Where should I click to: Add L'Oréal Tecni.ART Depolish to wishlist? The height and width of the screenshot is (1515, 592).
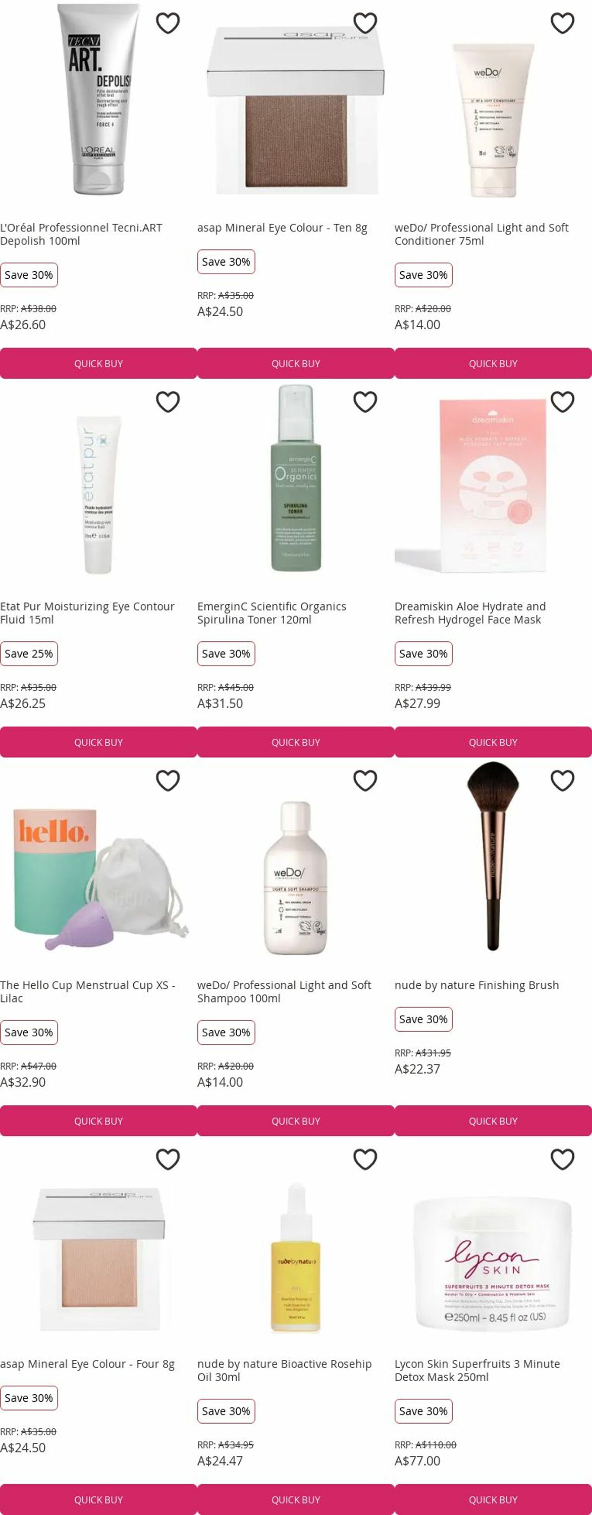[x=168, y=24]
